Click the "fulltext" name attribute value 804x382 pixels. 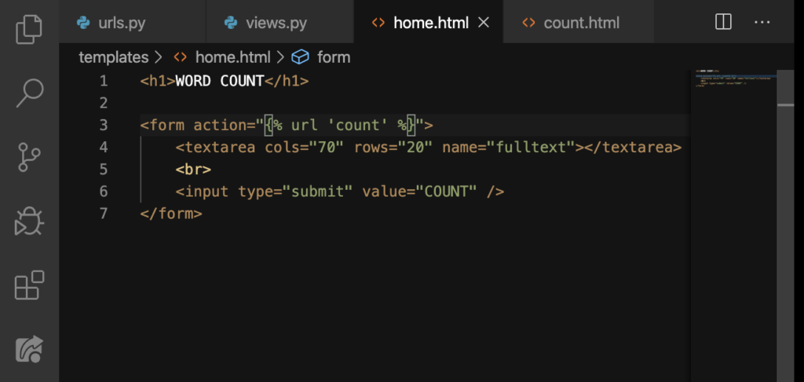[531, 147]
